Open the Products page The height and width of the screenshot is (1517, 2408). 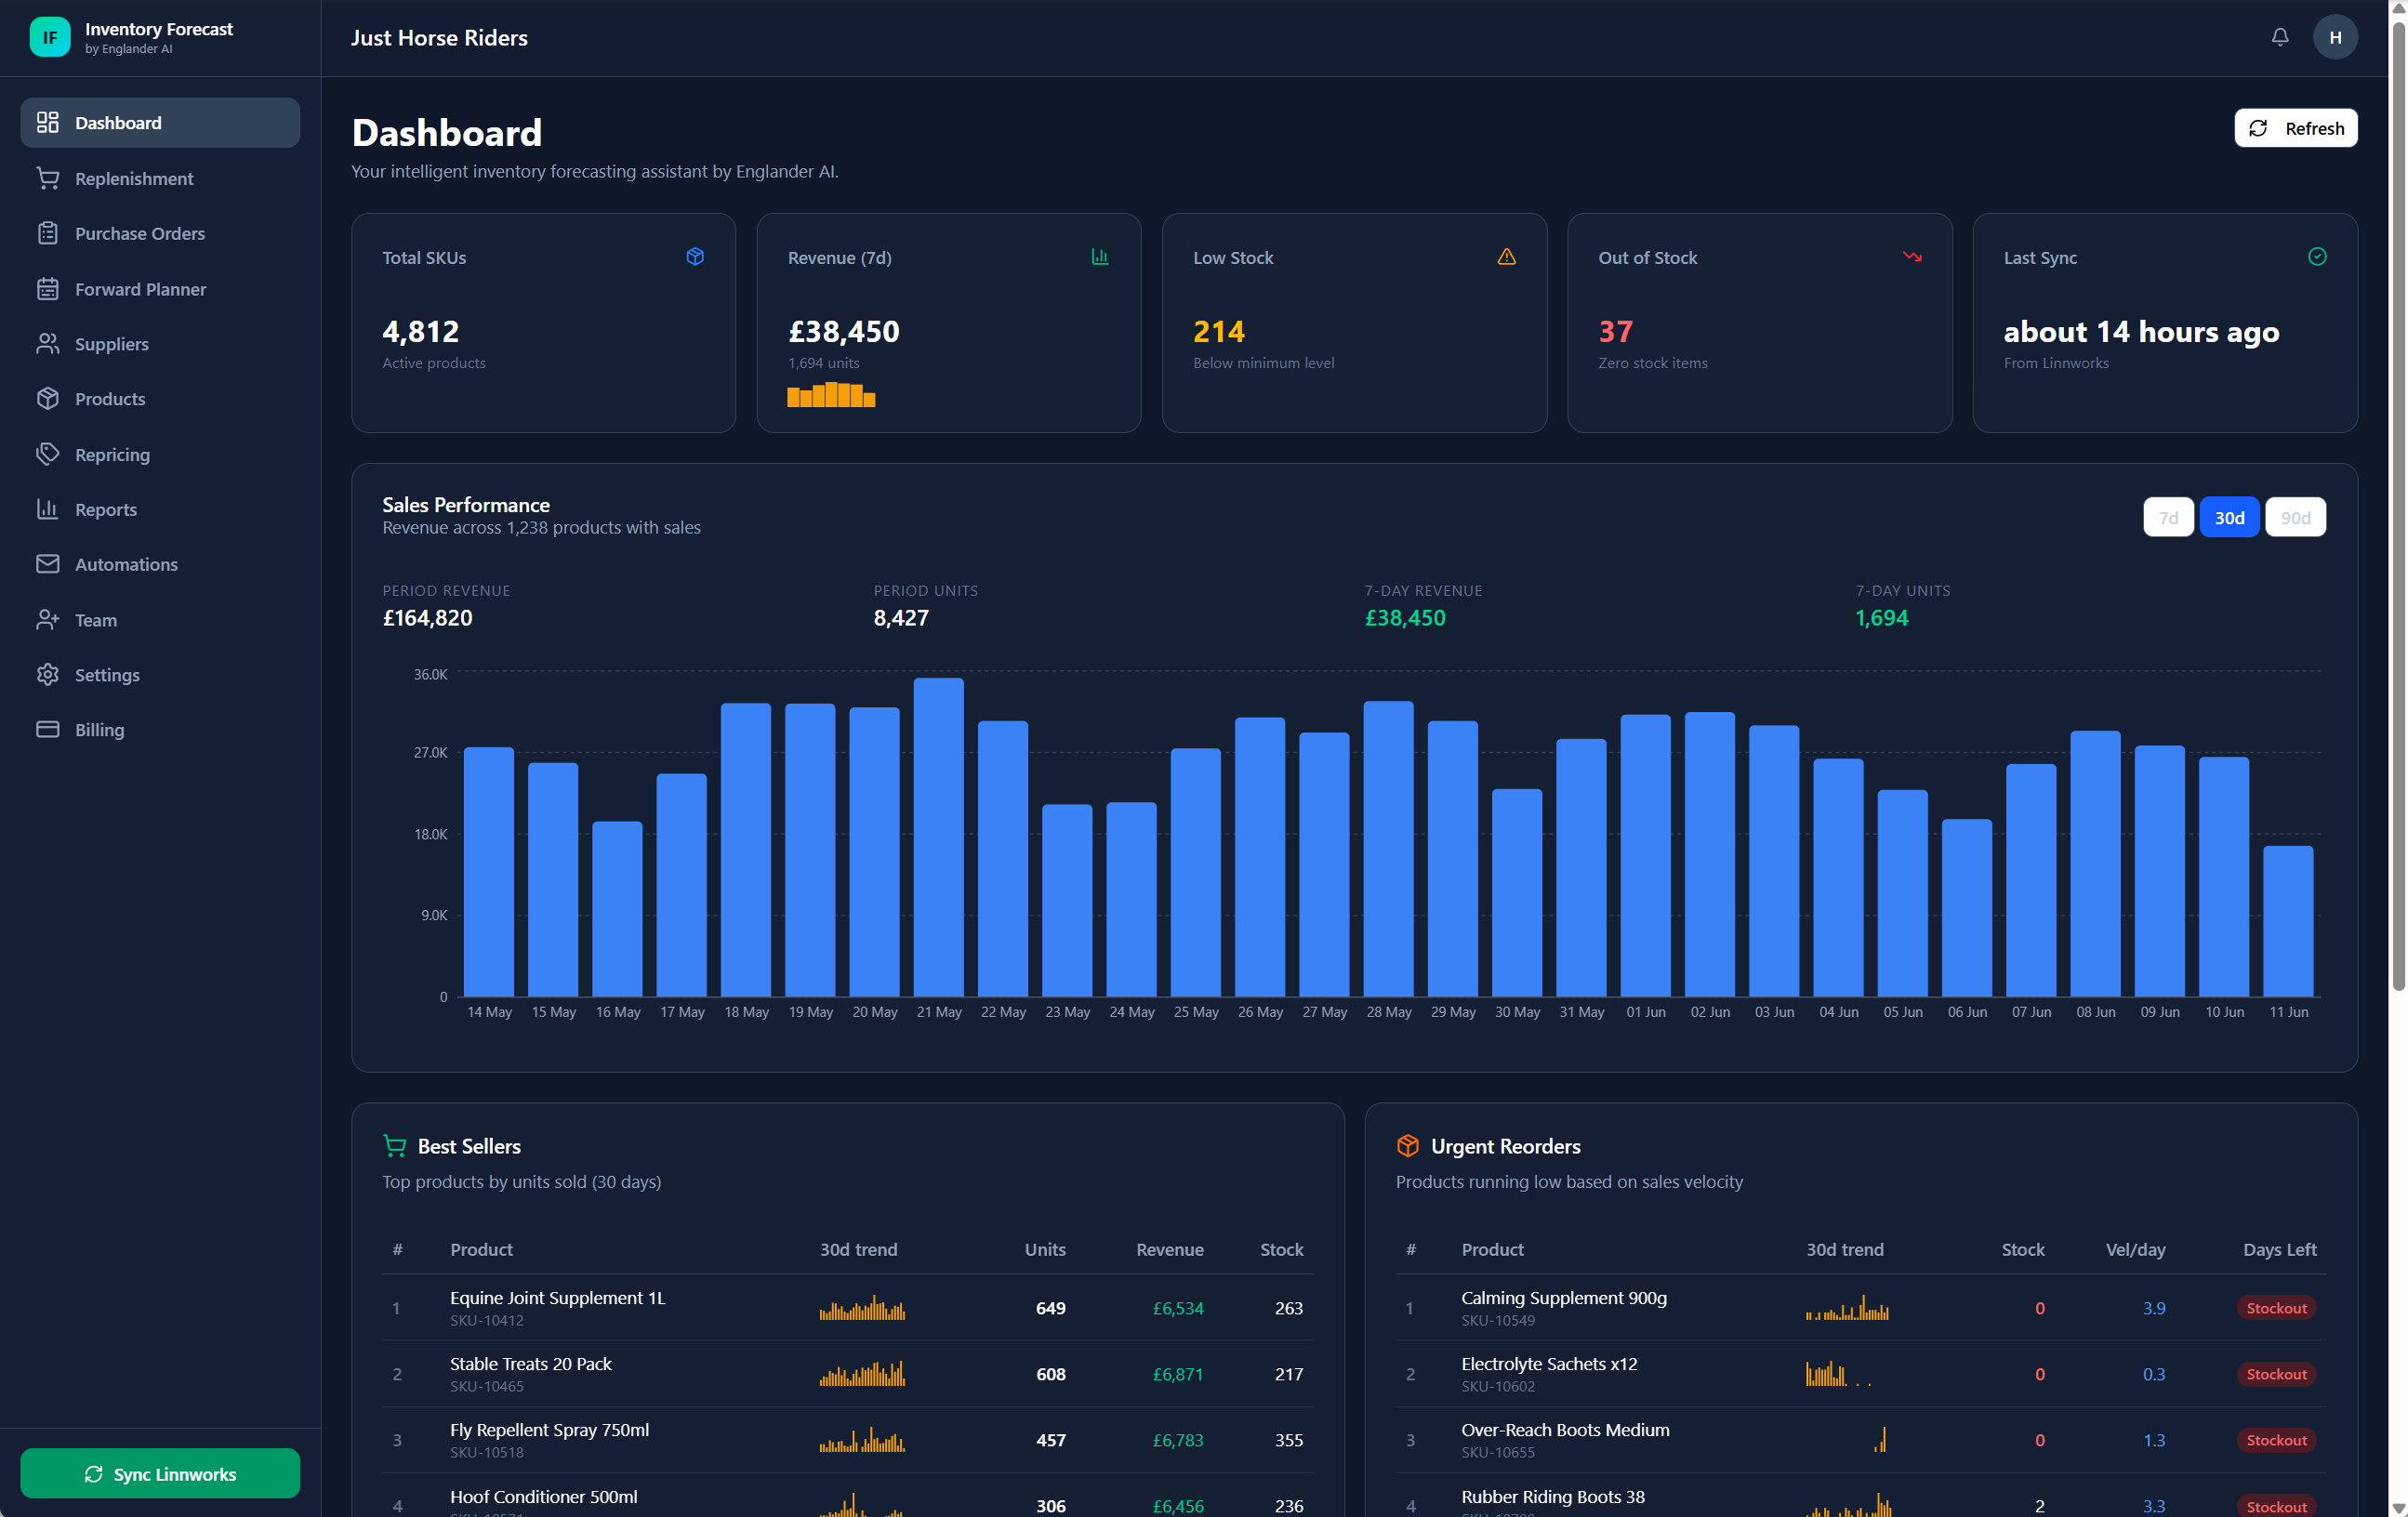tap(160, 399)
